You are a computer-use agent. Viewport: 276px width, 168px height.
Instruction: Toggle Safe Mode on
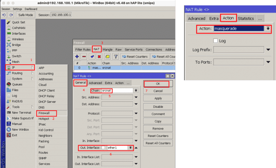[26, 15]
